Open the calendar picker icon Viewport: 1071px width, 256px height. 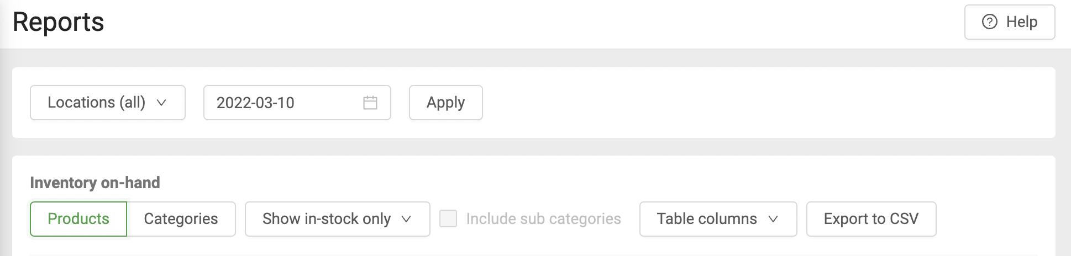(x=370, y=103)
